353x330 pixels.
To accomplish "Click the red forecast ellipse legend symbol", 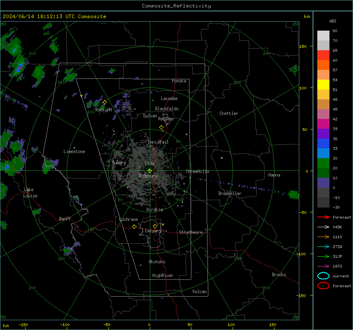I will 323,286.
